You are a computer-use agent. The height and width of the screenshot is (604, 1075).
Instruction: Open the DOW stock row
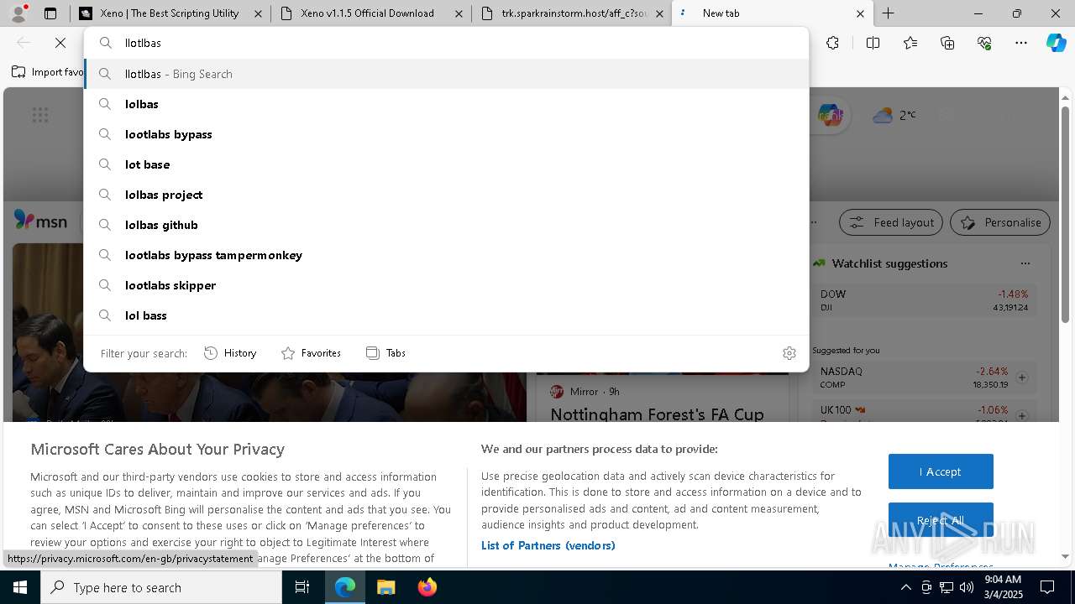[924, 300]
